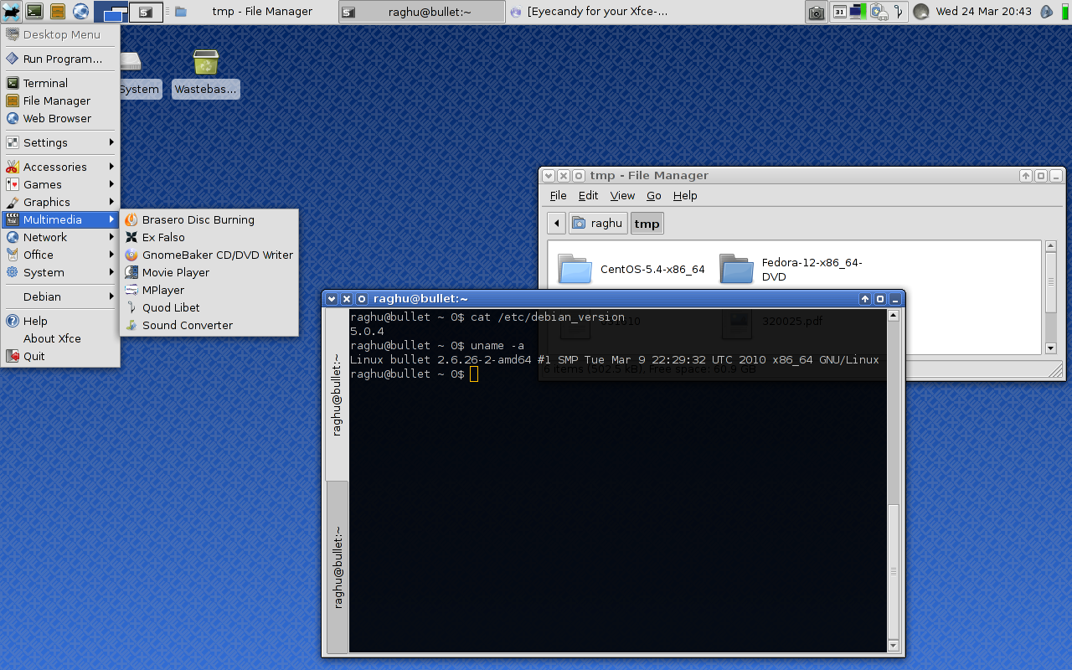Choose About Xfce from desktop menu
Screen dimensions: 1072x670
60,338
